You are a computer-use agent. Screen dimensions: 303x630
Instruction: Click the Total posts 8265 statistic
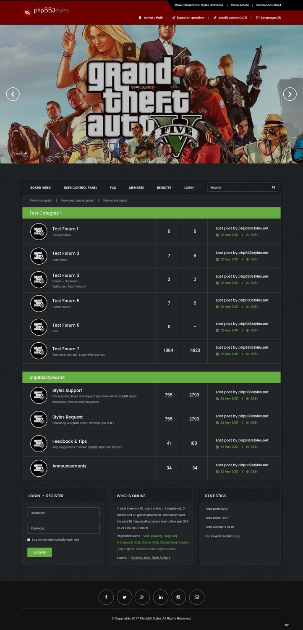(217, 509)
